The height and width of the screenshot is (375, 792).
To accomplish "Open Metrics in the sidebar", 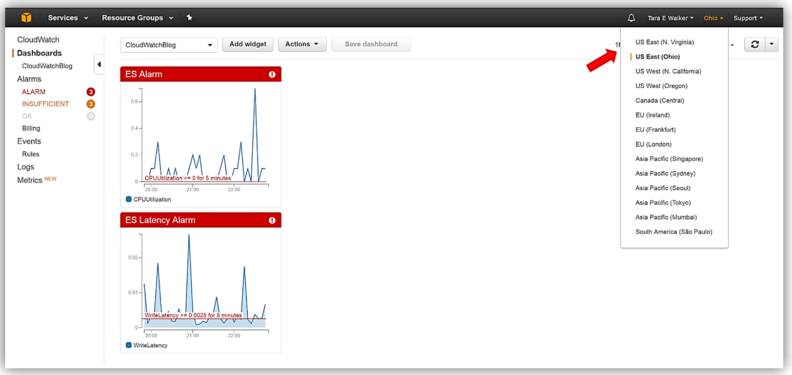I will tap(30, 180).
